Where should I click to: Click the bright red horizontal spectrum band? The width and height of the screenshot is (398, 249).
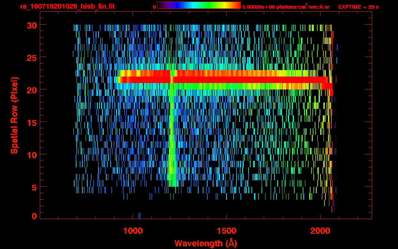pos(224,80)
